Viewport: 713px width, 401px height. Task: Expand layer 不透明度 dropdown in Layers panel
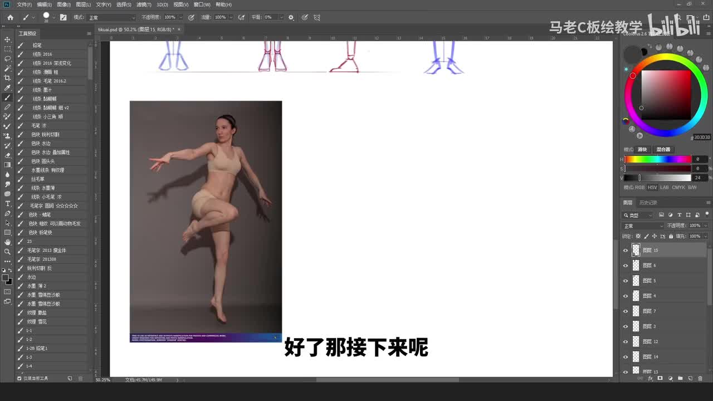pyautogui.click(x=706, y=226)
